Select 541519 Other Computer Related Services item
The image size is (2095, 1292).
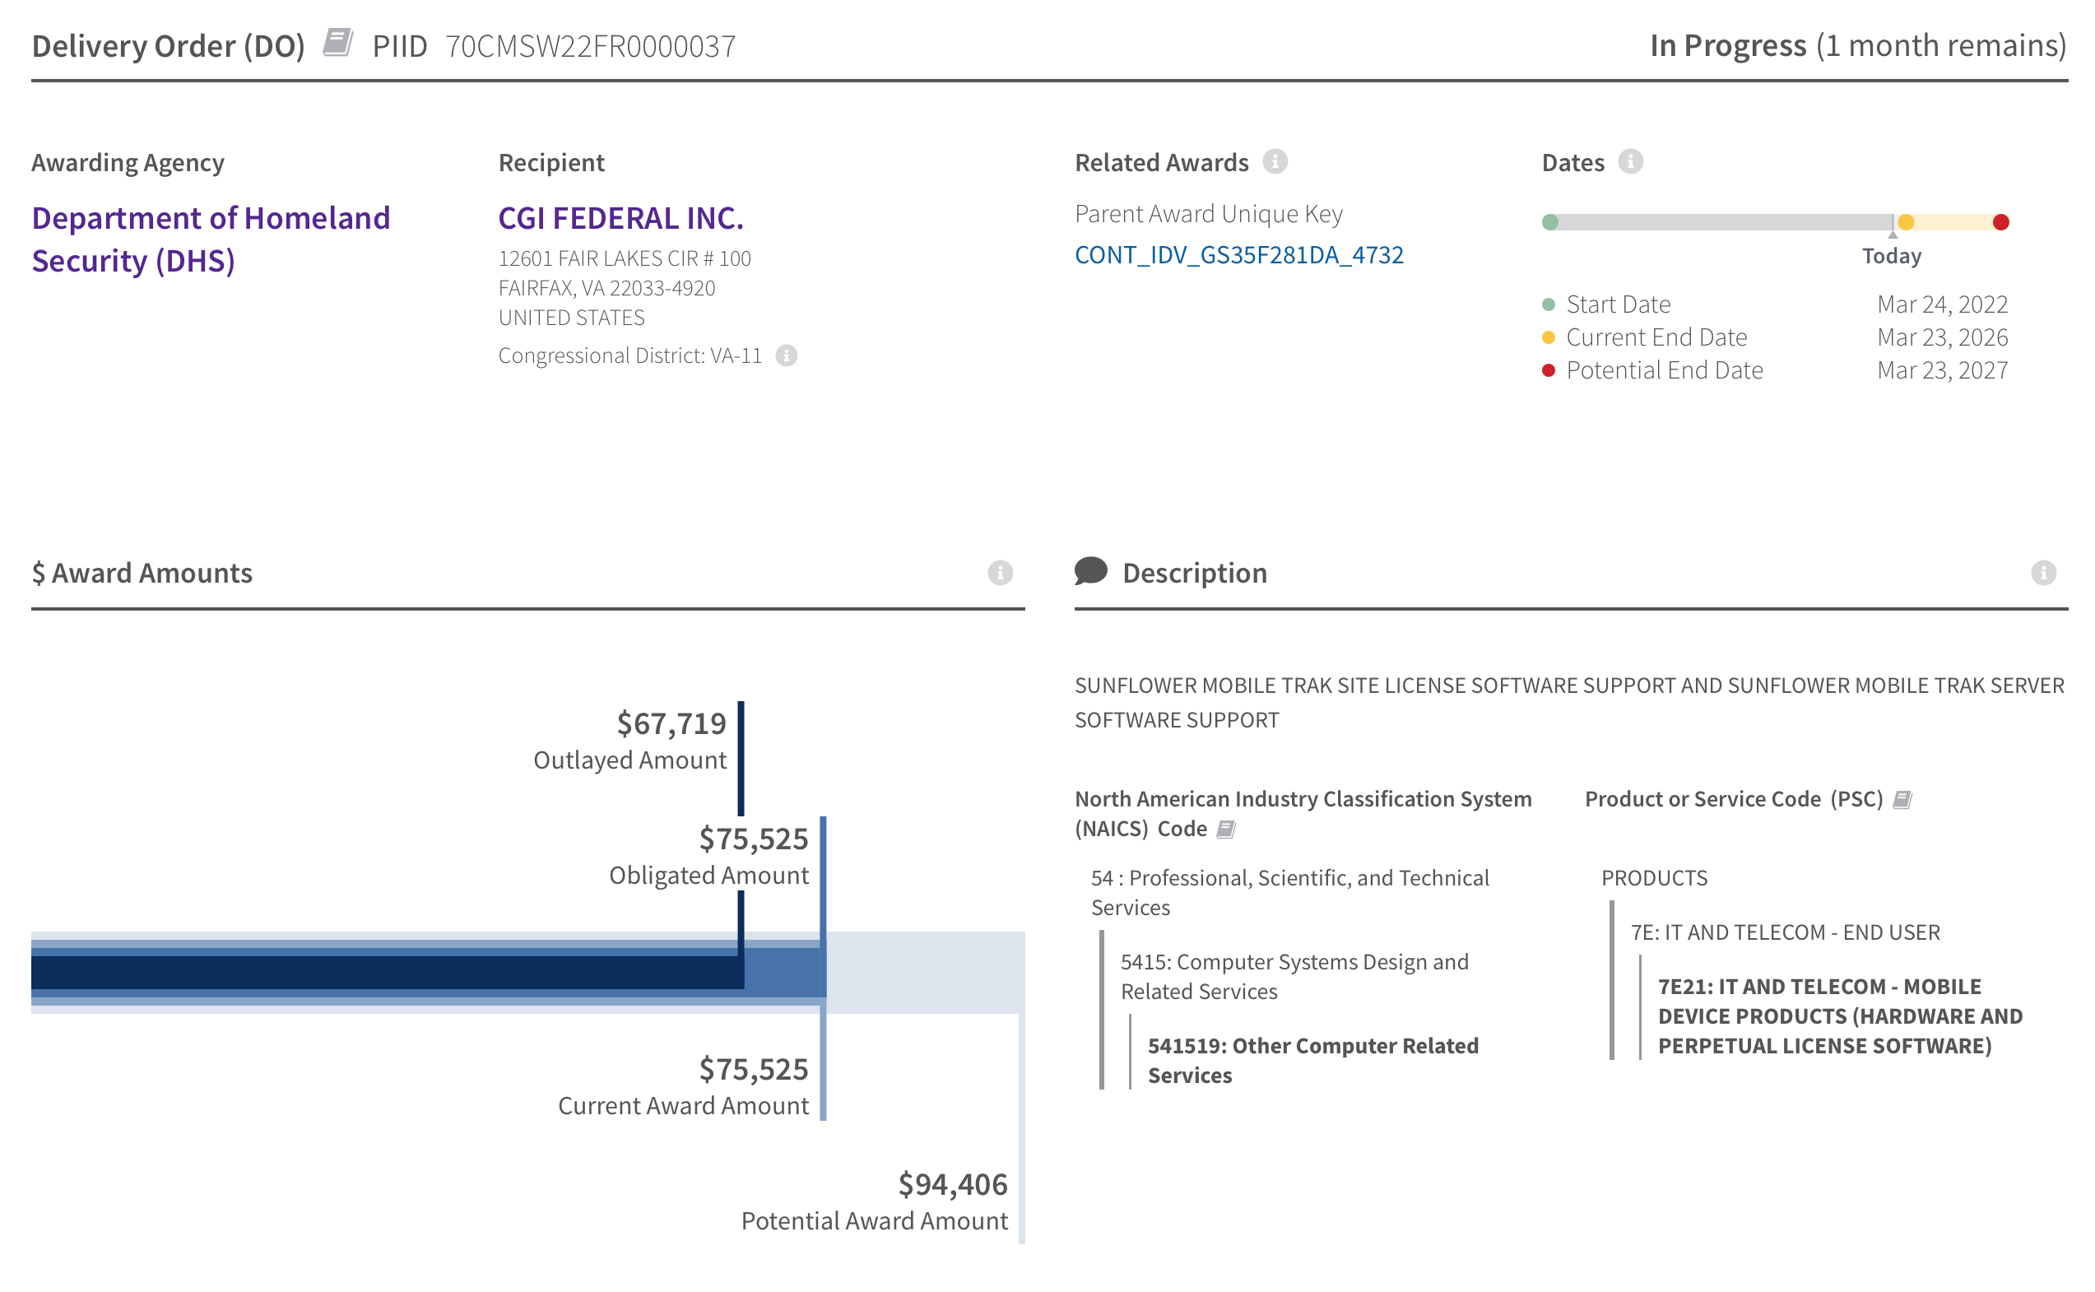[1312, 1060]
